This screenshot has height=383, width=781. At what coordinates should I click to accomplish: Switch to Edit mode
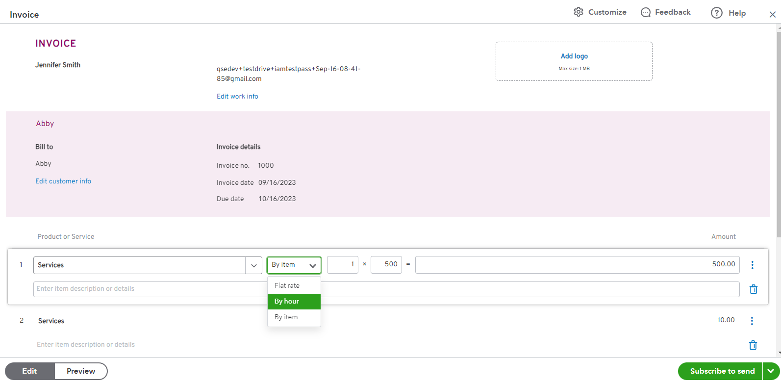coord(30,371)
